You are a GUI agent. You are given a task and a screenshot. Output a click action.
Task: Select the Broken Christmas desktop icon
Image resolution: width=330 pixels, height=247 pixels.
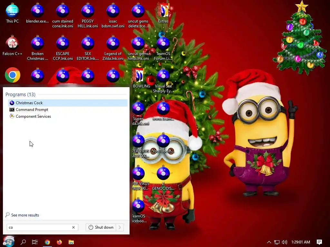[37, 48]
